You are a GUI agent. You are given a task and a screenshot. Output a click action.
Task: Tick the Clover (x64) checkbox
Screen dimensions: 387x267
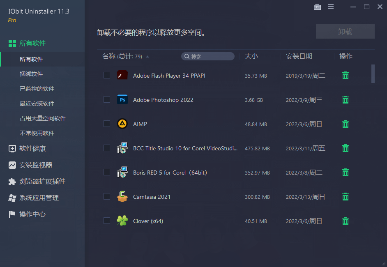[x=107, y=221]
